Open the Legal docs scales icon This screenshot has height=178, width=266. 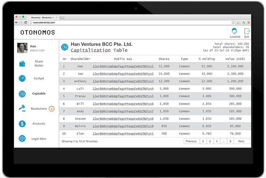click(x=22, y=139)
